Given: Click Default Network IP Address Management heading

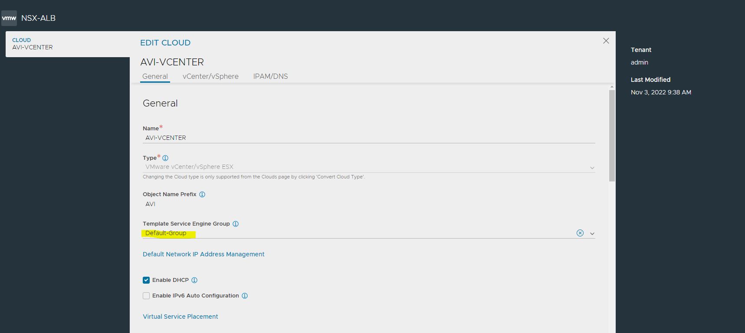Looking at the screenshot, I should pos(203,254).
